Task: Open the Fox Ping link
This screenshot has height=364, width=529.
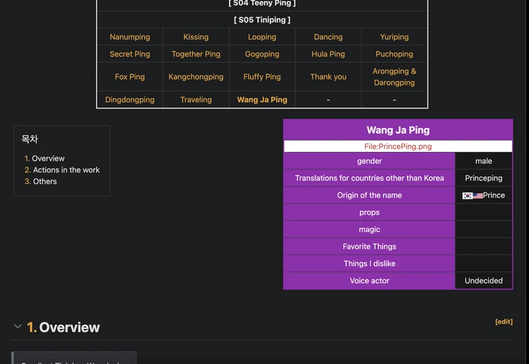Action: pos(130,77)
